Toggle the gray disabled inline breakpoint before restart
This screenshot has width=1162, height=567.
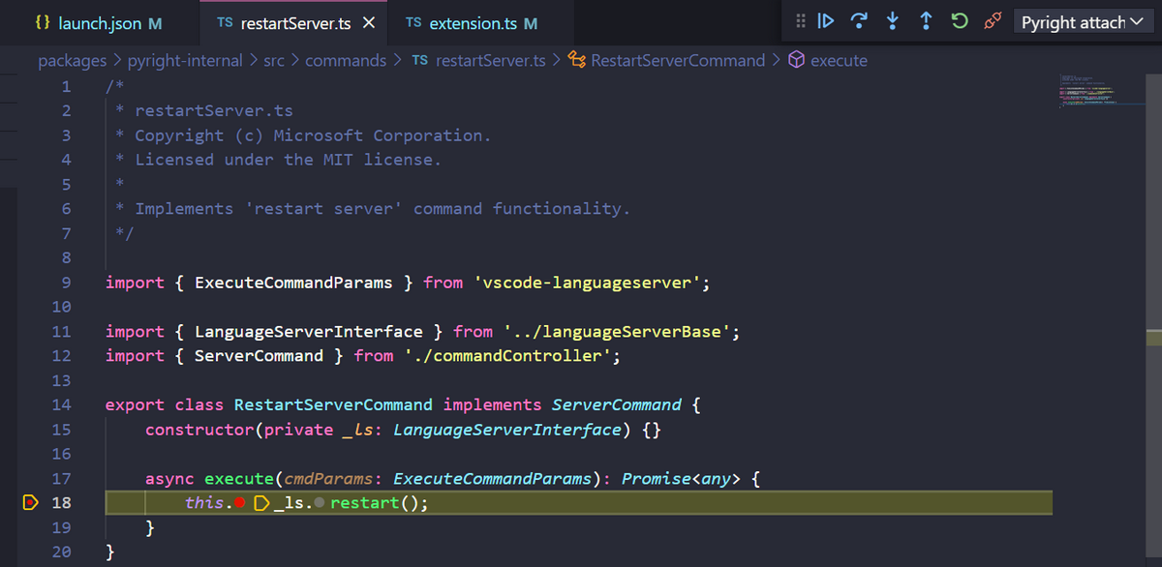(320, 503)
